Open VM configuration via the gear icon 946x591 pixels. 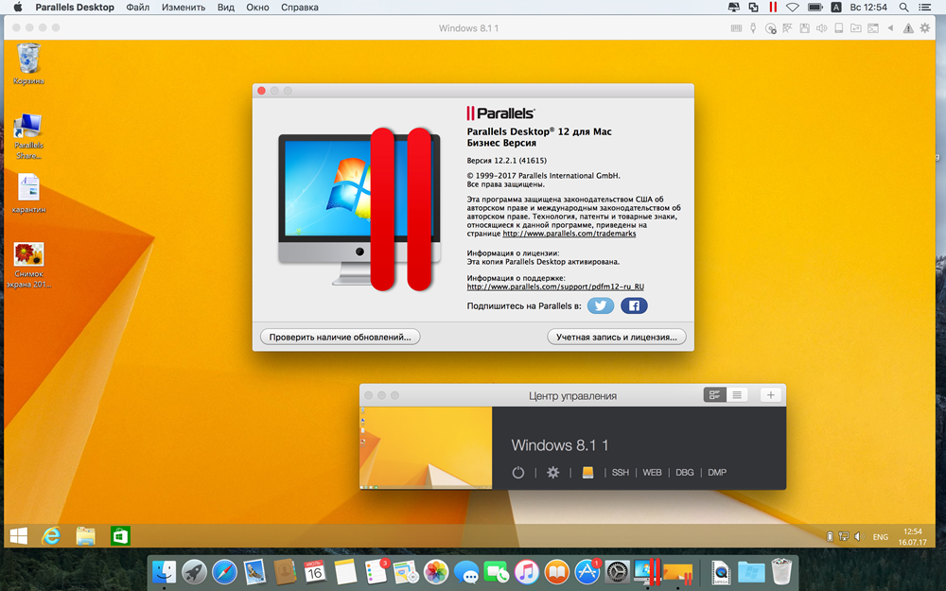click(553, 473)
